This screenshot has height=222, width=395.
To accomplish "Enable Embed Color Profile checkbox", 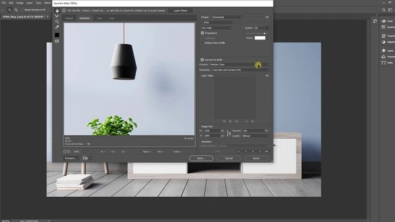I will (202, 43).
